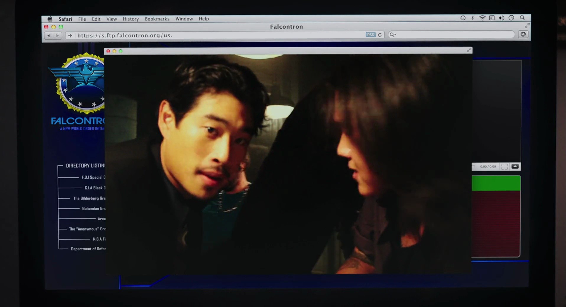Open the File menu

82,19
